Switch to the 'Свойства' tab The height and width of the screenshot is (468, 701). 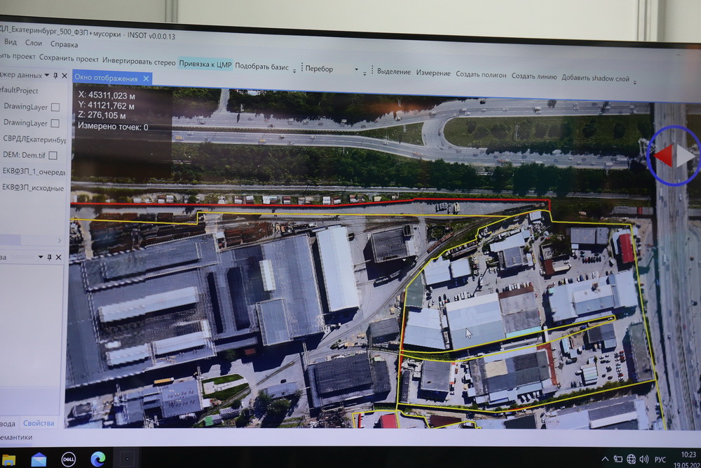39,423
